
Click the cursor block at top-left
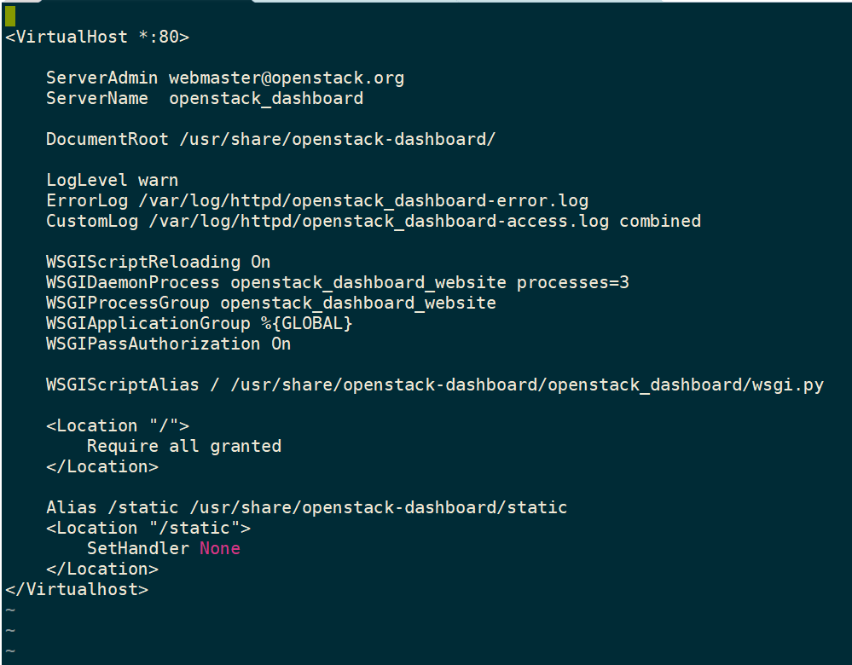coord(9,15)
